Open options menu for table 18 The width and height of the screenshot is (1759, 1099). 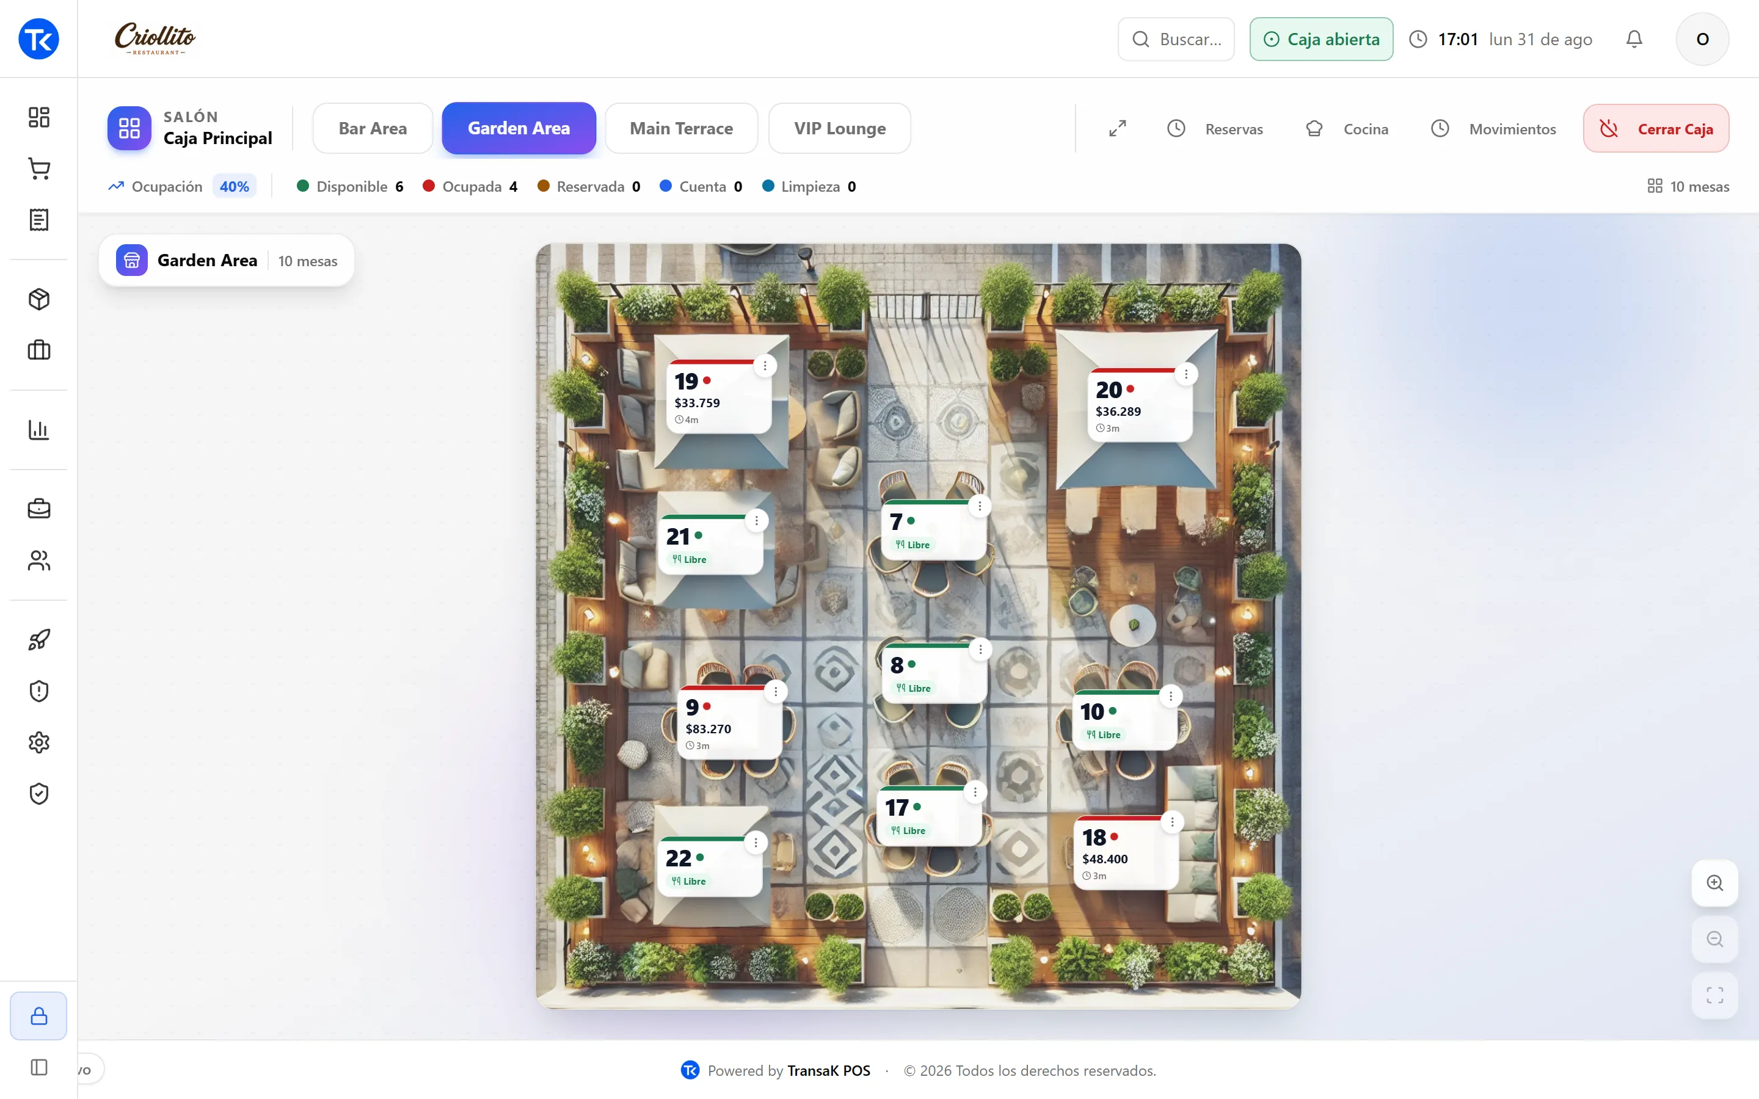coord(1171,822)
